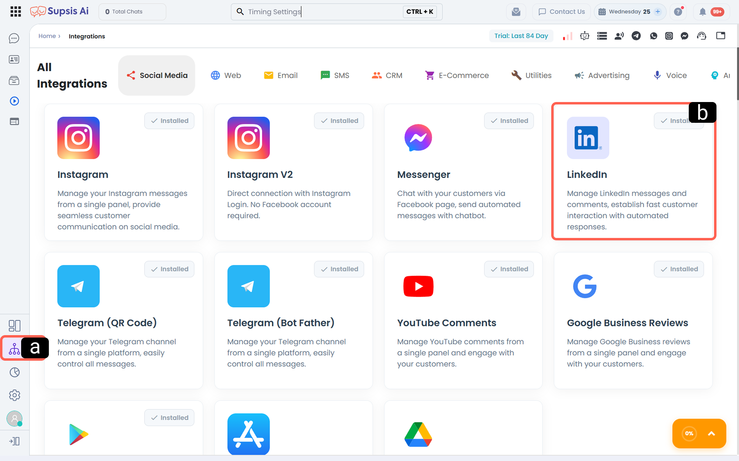This screenshot has width=739, height=461.
Task: Switch to the Web tab
Action: coord(226,75)
